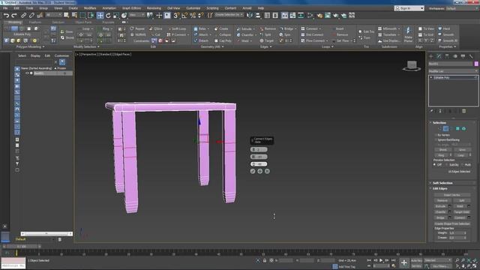Select Multi preview selection radio
The width and height of the screenshot is (480, 270).
462,165
